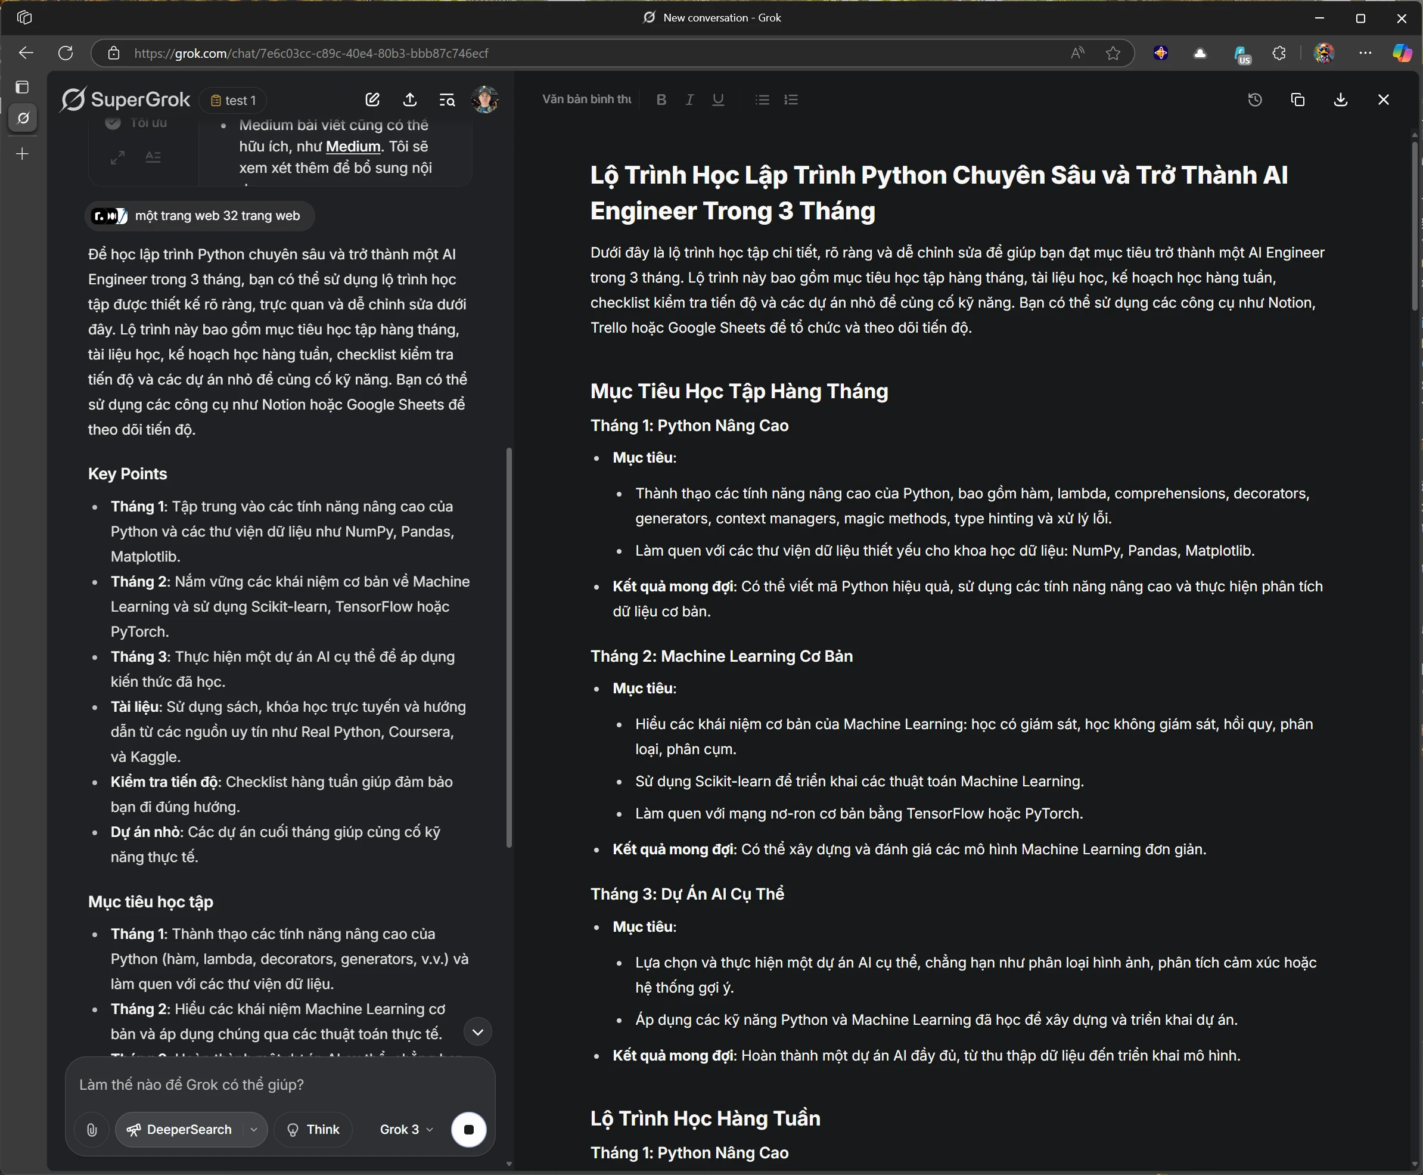Open a new tab with plus
This screenshot has width=1423, height=1175.
tap(22, 154)
